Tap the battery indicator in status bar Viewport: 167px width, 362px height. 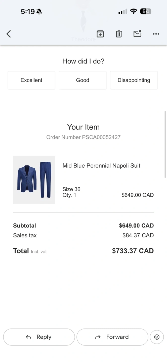click(x=146, y=12)
